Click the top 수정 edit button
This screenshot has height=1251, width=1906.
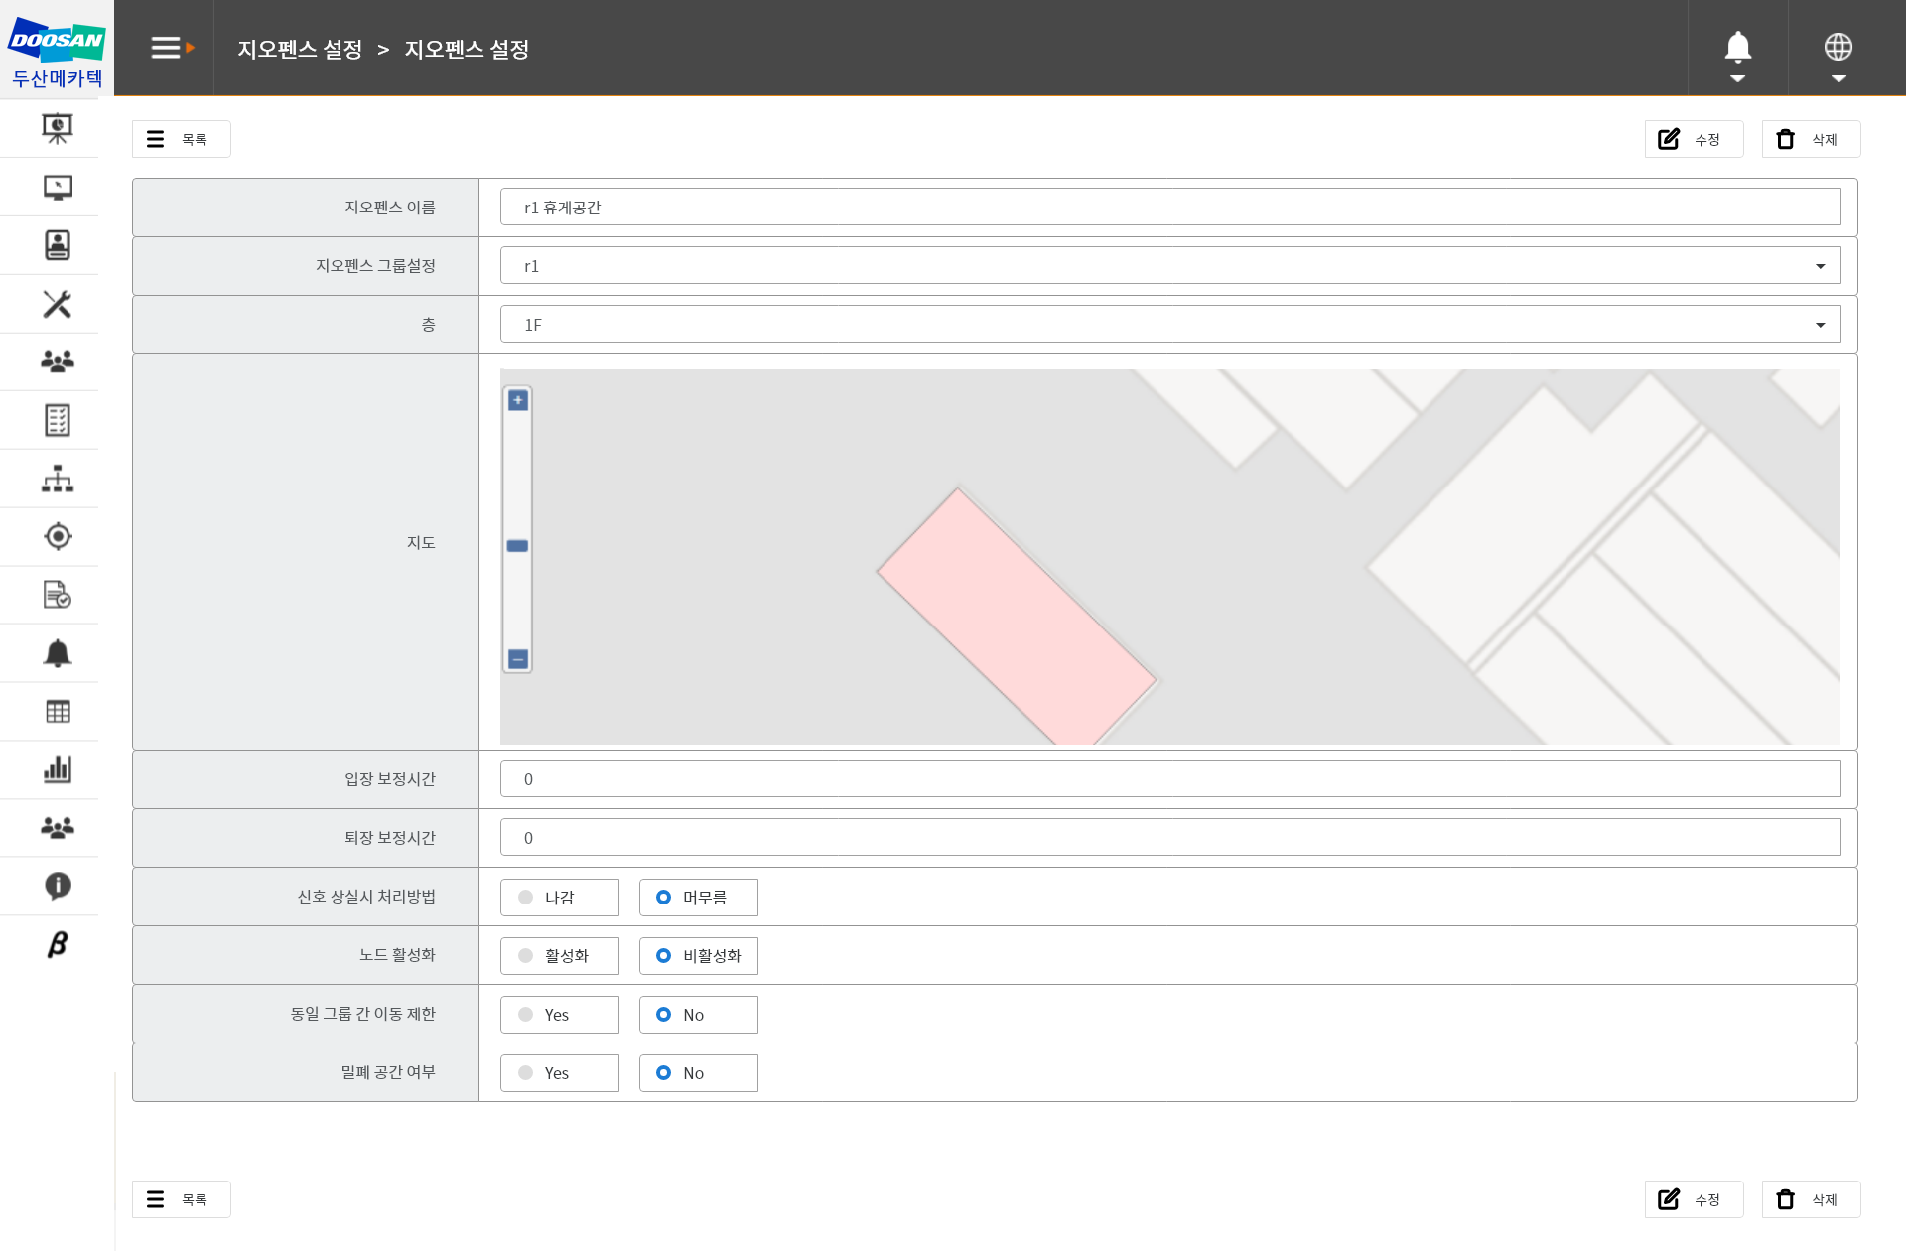1693,140
